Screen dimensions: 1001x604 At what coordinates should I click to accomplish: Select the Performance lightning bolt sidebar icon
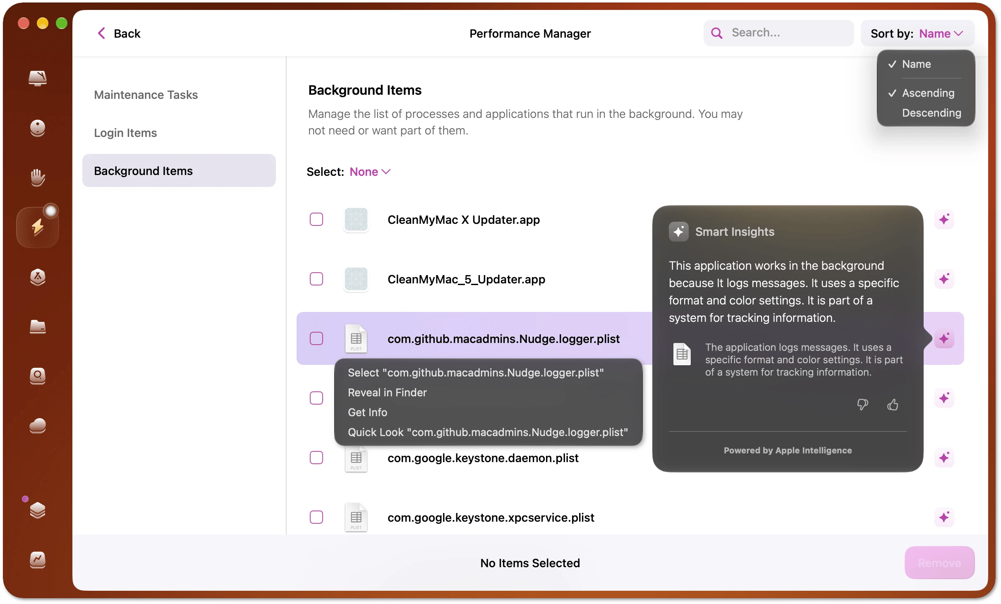38,227
